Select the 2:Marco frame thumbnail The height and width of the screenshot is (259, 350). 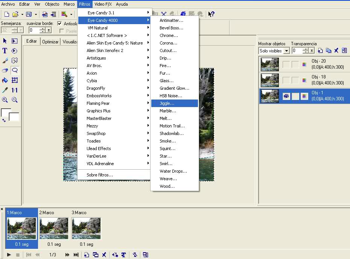point(54,228)
